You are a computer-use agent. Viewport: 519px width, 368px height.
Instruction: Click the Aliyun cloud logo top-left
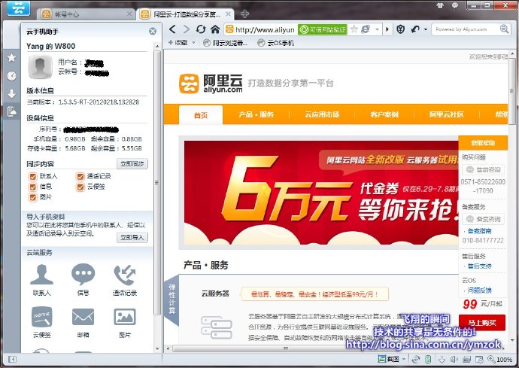coord(18,8)
